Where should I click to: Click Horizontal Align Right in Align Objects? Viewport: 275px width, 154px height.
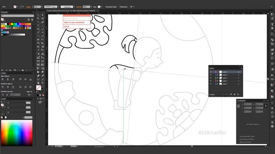13,80
